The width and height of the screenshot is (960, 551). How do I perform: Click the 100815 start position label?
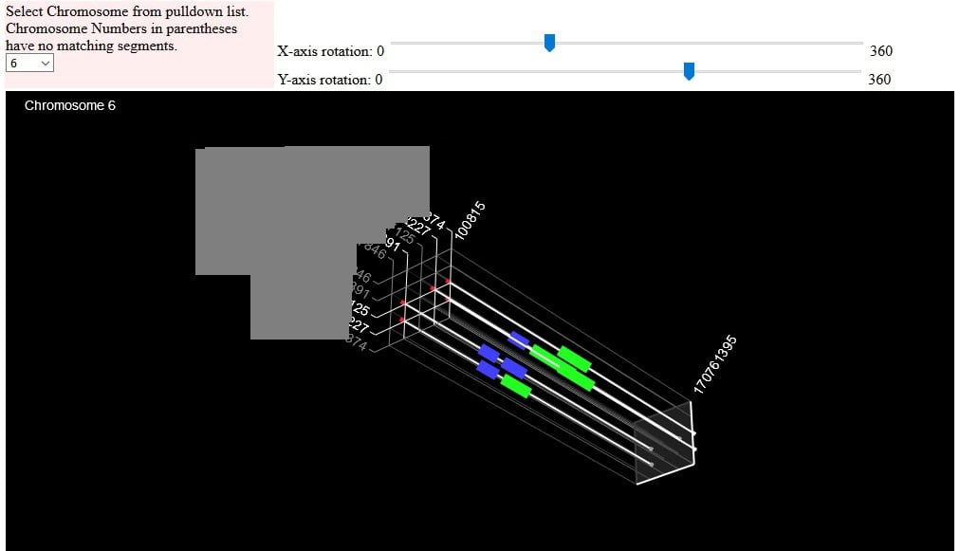[471, 220]
